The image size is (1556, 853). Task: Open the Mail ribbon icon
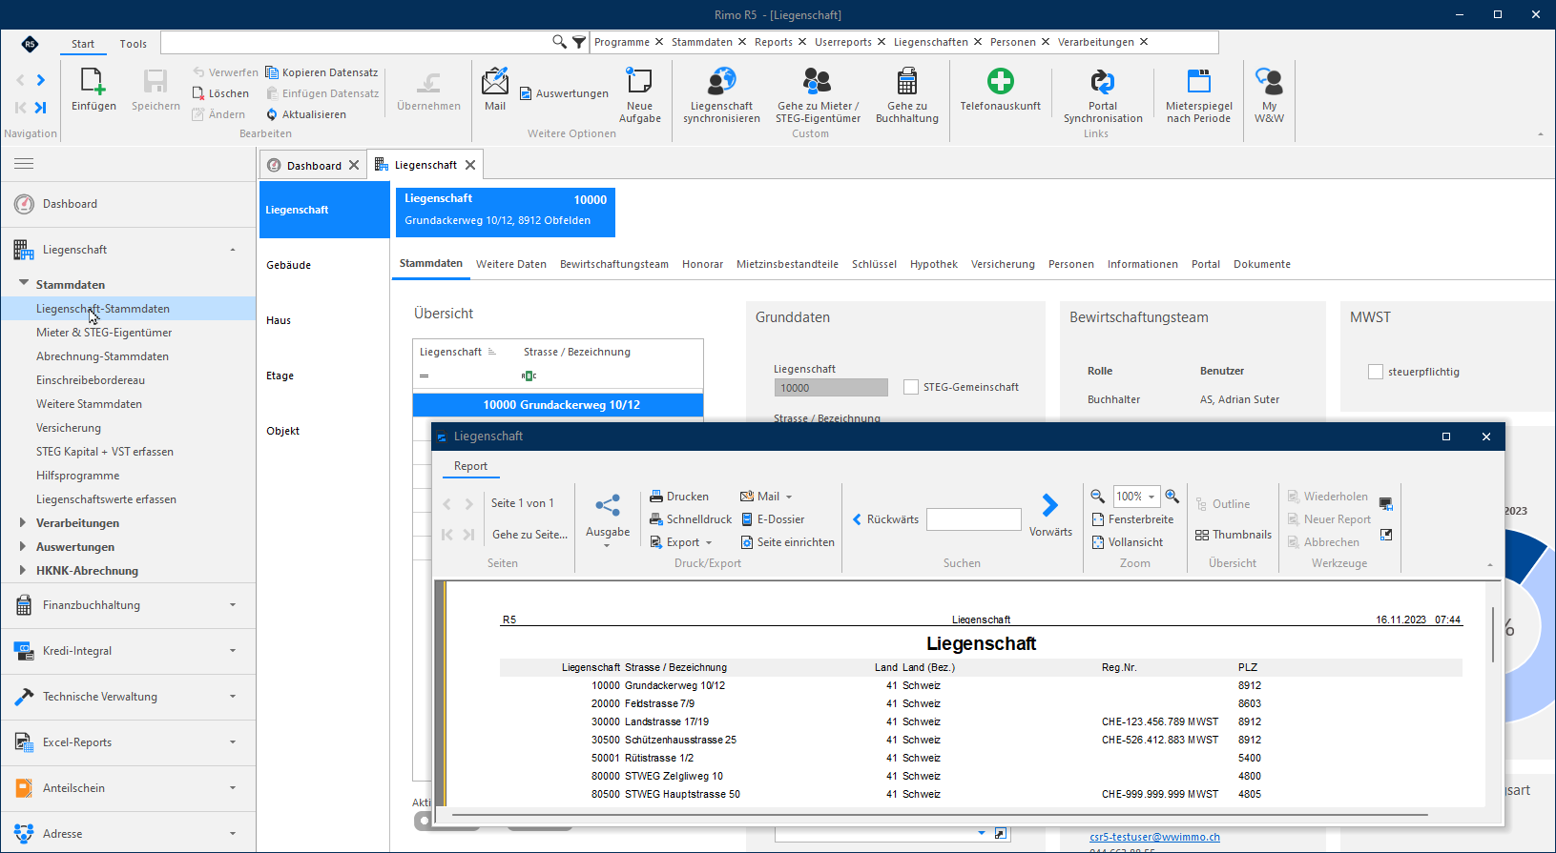click(x=495, y=81)
